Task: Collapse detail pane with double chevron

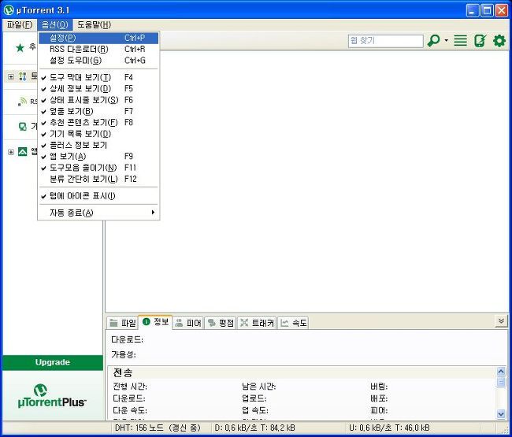Action: point(501,321)
